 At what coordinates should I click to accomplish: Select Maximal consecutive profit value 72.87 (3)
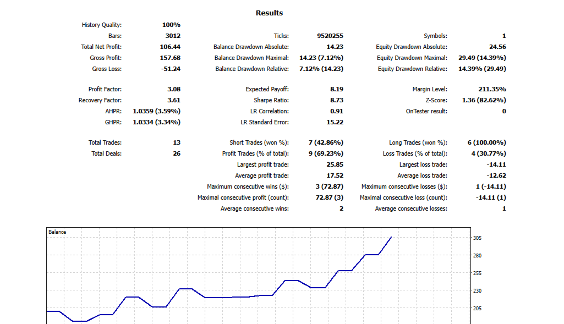pos(330,198)
